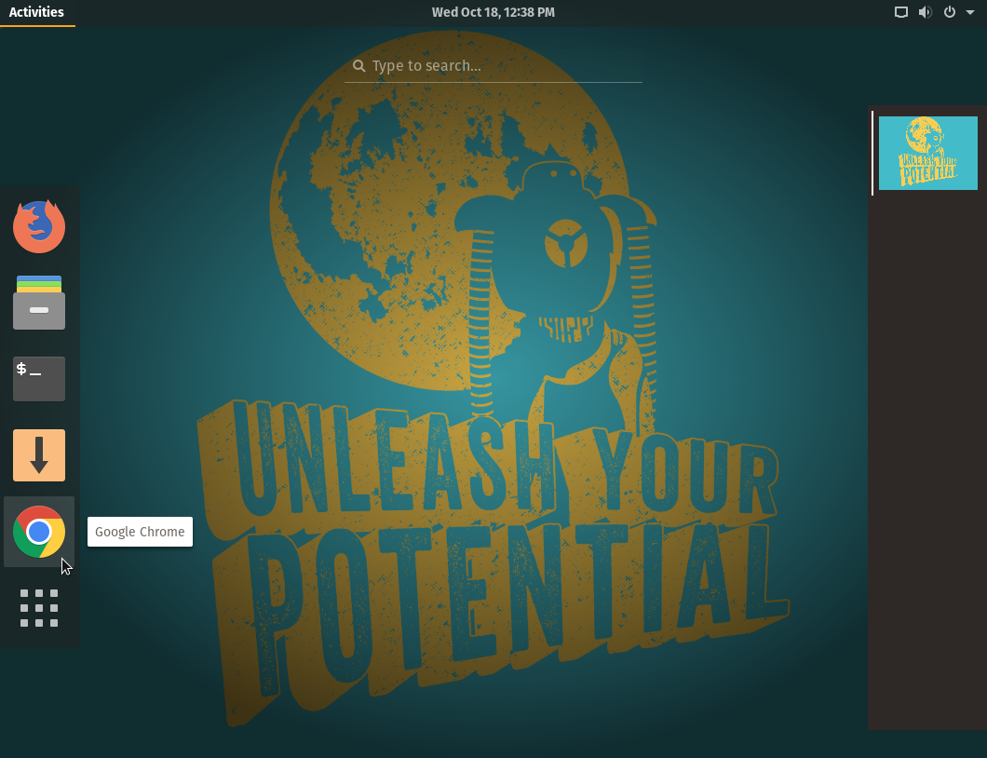Open the Files manager from the dock

pos(39,303)
